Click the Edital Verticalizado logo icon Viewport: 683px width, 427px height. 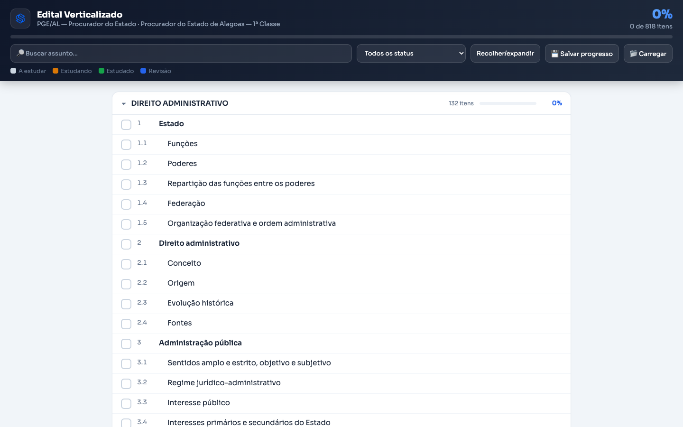[20, 19]
